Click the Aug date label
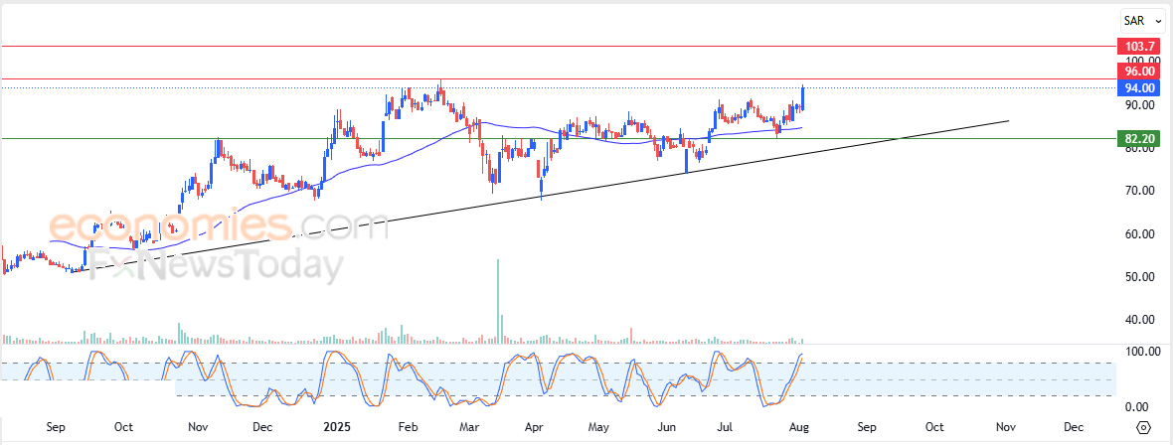The height and width of the screenshot is (445, 1173). coord(798,427)
